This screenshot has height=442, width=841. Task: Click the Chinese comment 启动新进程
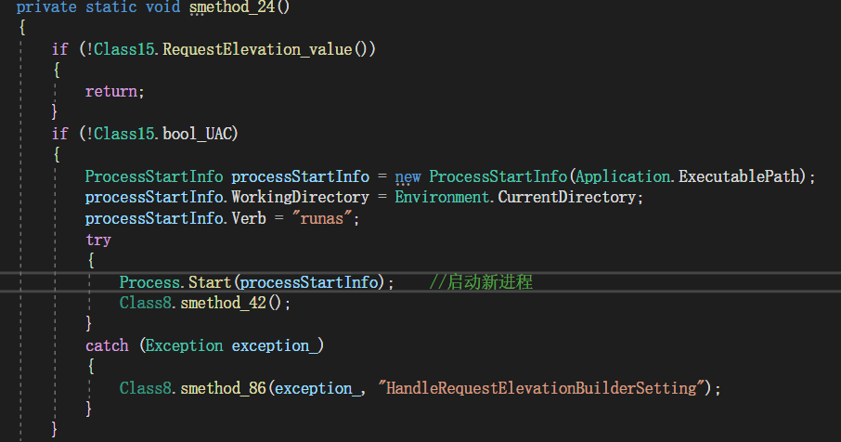tap(481, 282)
